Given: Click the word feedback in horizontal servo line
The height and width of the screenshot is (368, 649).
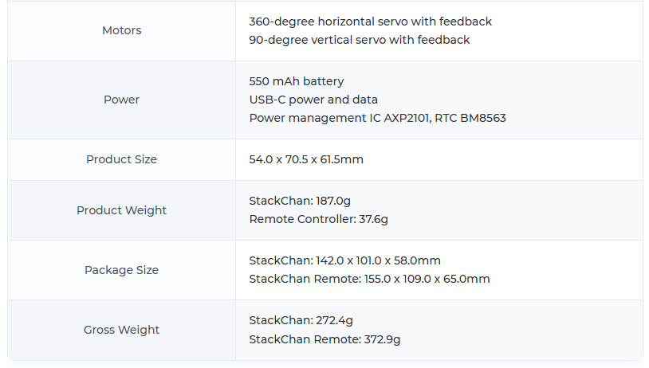Looking at the screenshot, I should coord(466,22).
